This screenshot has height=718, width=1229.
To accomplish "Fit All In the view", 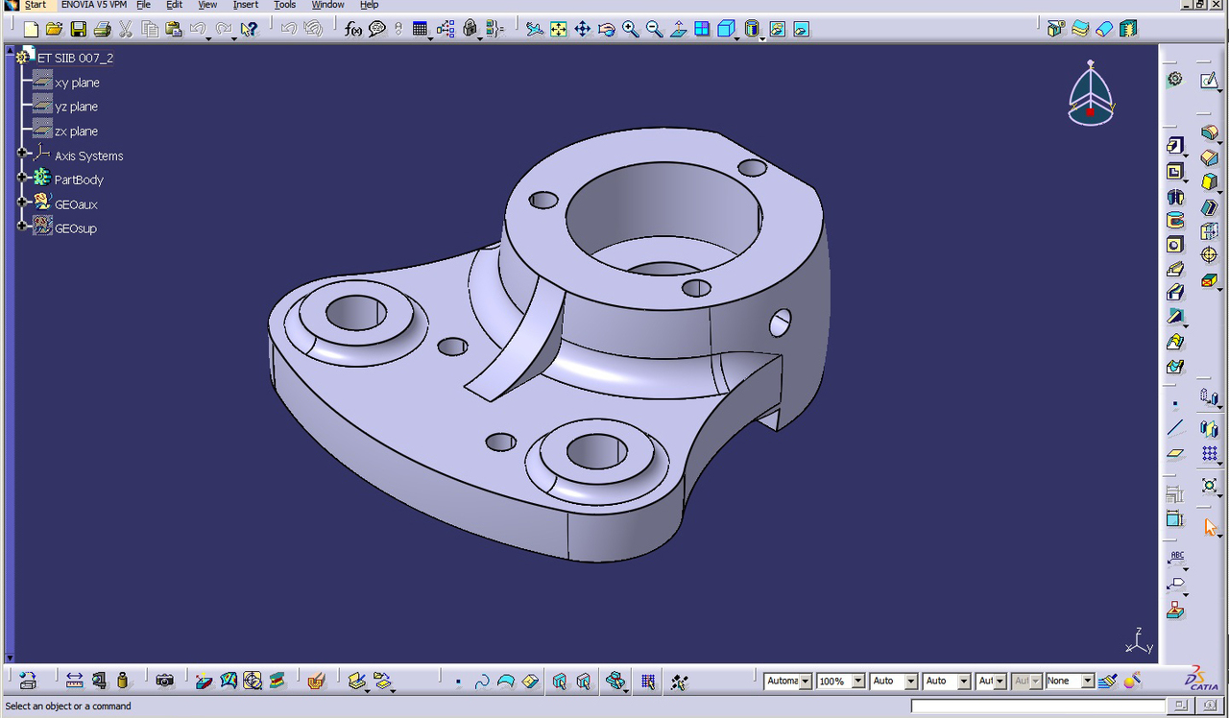I will tap(559, 30).
